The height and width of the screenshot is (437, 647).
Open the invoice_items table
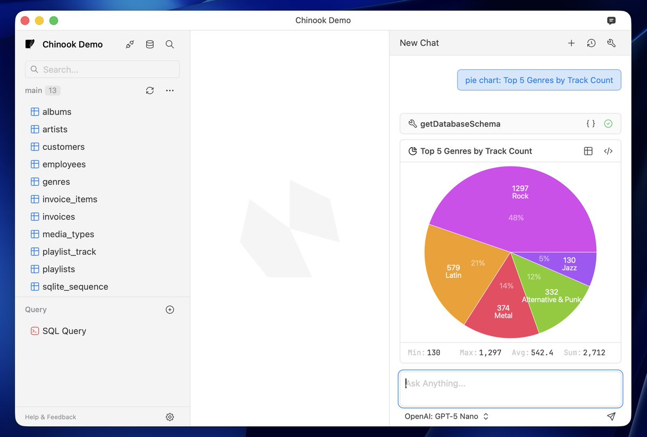click(70, 199)
